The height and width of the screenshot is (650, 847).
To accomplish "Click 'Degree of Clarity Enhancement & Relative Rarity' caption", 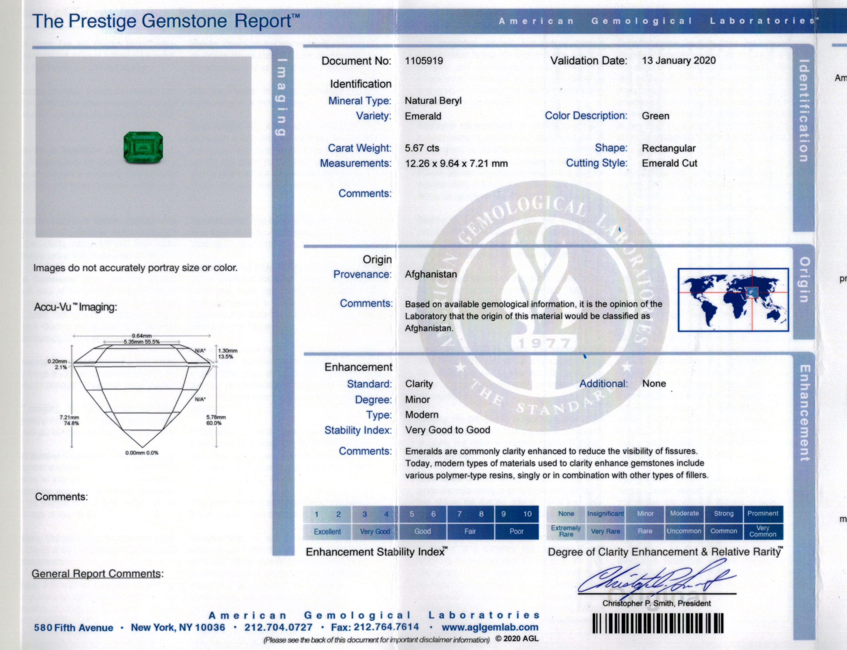I will tap(666, 552).
